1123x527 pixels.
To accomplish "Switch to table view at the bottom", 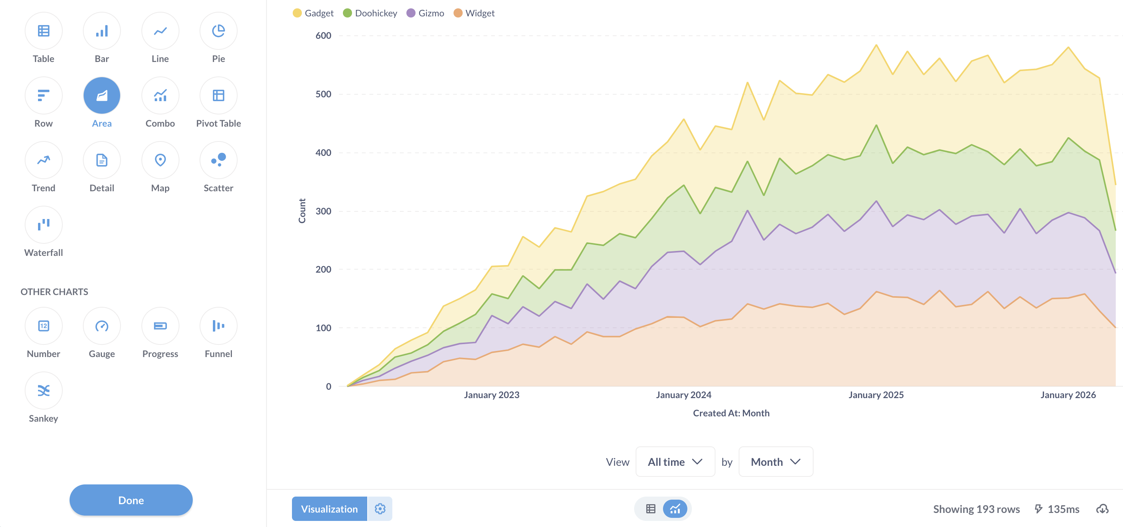I will pyautogui.click(x=650, y=508).
